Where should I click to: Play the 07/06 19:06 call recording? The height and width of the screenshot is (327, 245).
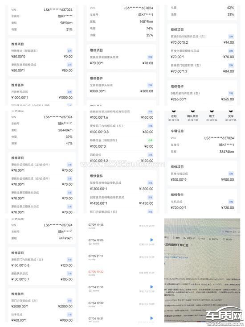(151, 240)
